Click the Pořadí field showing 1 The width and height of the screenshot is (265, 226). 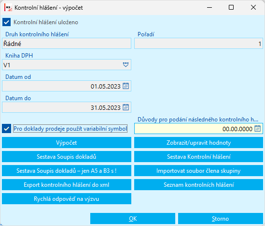(x=198, y=44)
